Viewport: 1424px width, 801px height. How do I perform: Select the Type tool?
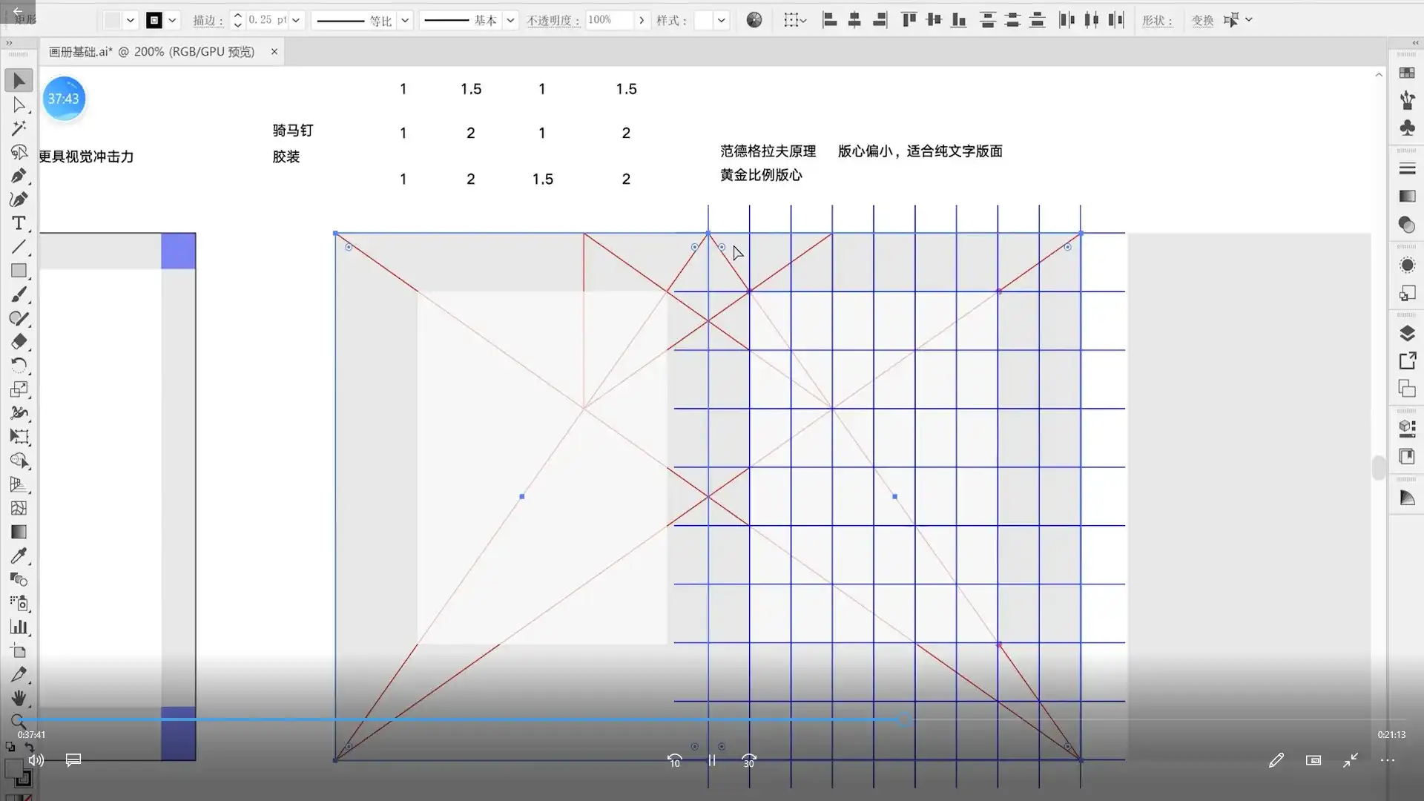coord(19,223)
